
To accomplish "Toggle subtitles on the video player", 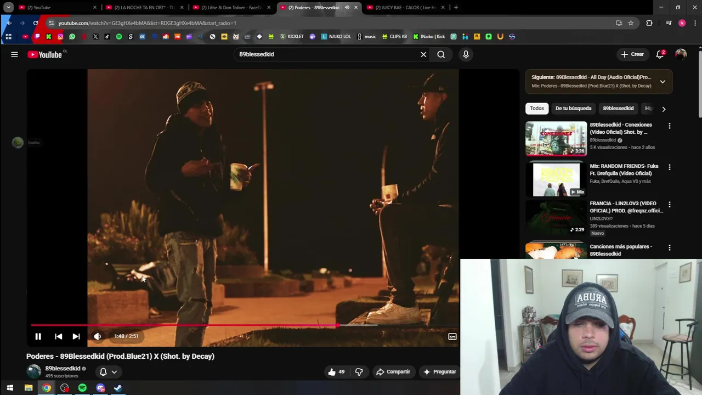I will coord(452,336).
